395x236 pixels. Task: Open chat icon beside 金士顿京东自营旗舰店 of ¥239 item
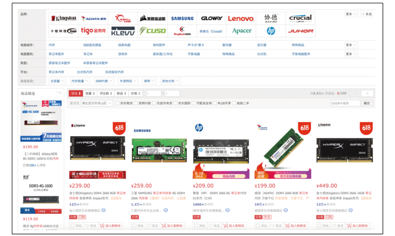coord(104,210)
